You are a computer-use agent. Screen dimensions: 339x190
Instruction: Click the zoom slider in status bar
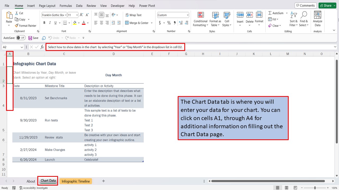pos(315,188)
